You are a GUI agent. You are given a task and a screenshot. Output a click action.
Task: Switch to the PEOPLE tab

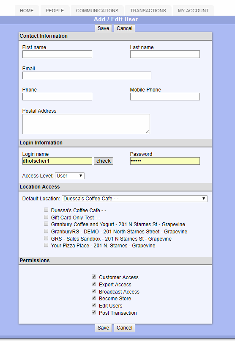point(55,11)
